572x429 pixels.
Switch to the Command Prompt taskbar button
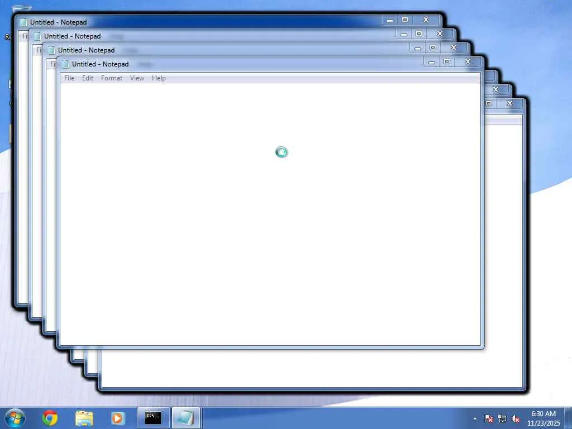tap(153, 418)
